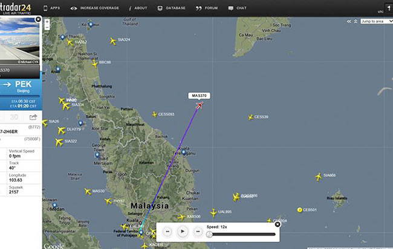The height and width of the screenshot is (249, 393).
Task: Skip forward in flight playback
Action: [x=198, y=231]
